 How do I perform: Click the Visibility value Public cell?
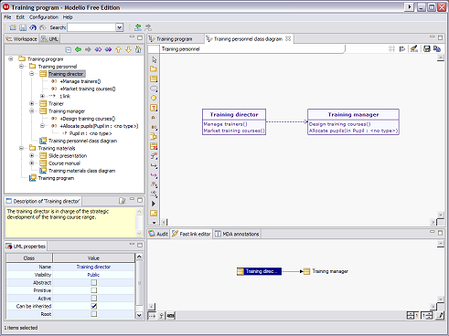(93, 275)
